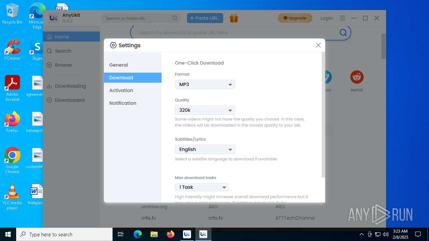Click the Paste URL button
This screenshot has width=429, height=241.
tap(205, 18)
